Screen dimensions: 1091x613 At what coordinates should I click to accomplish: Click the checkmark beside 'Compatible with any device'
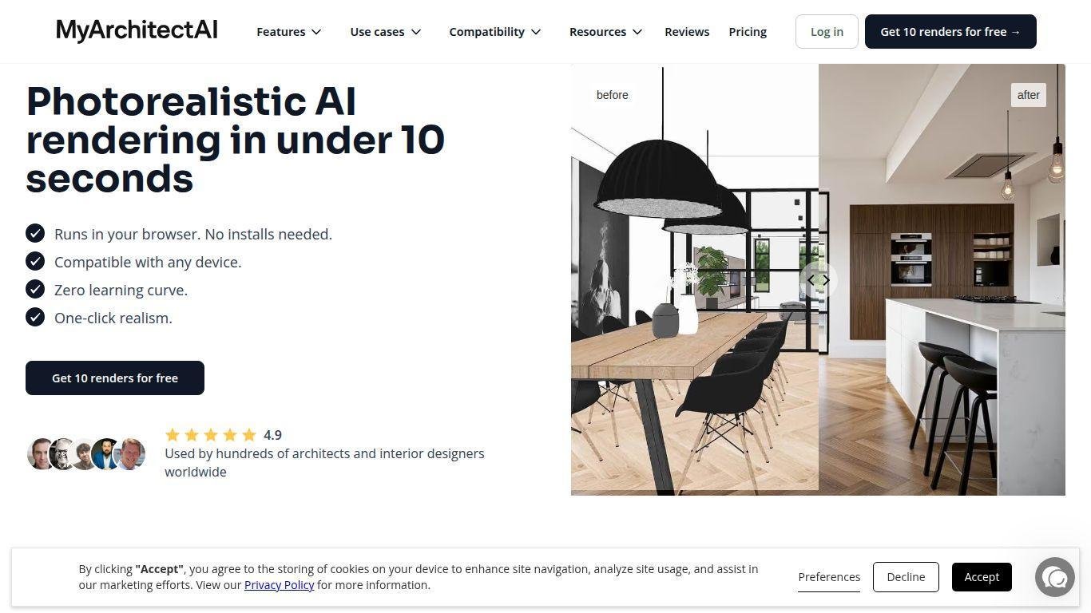click(x=35, y=261)
